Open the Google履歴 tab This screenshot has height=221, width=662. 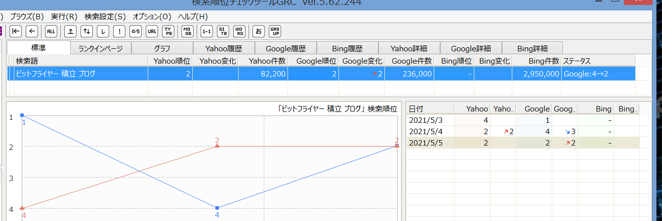[286, 48]
